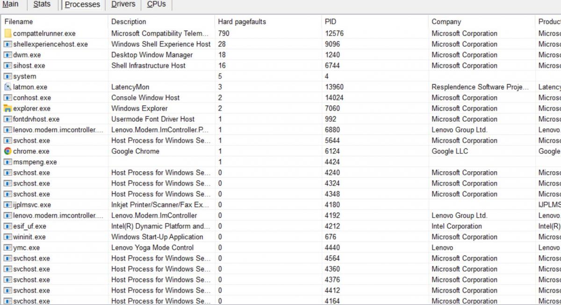The image size is (561, 305).
Task: Go to the Drivers tab
Action: tap(123, 5)
